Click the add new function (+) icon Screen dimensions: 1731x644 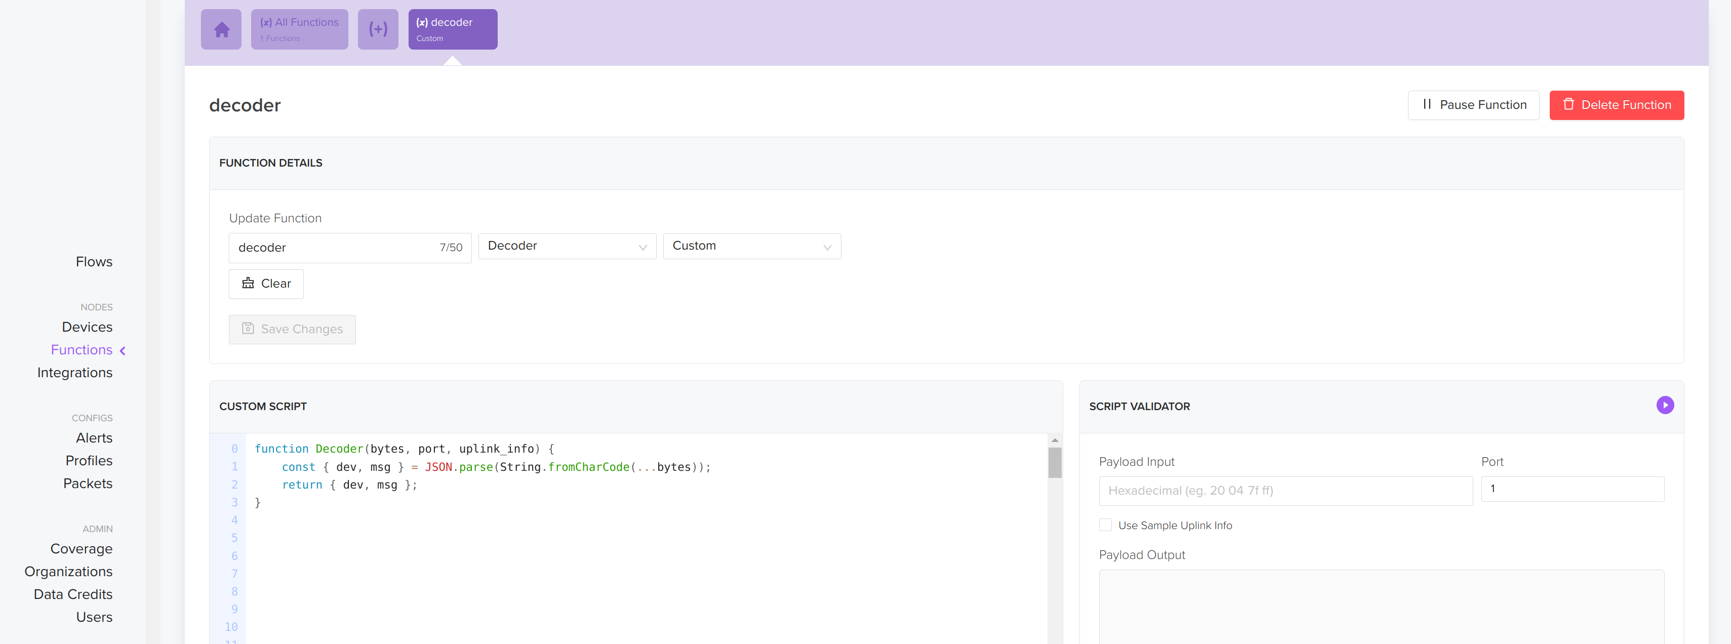click(x=378, y=29)
